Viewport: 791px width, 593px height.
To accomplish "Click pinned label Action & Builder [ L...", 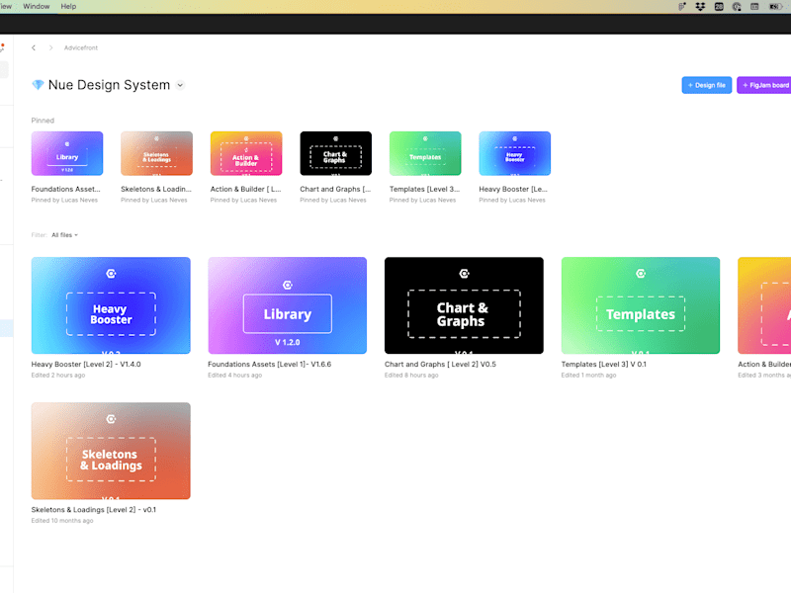I will click(x=245, y=189).
